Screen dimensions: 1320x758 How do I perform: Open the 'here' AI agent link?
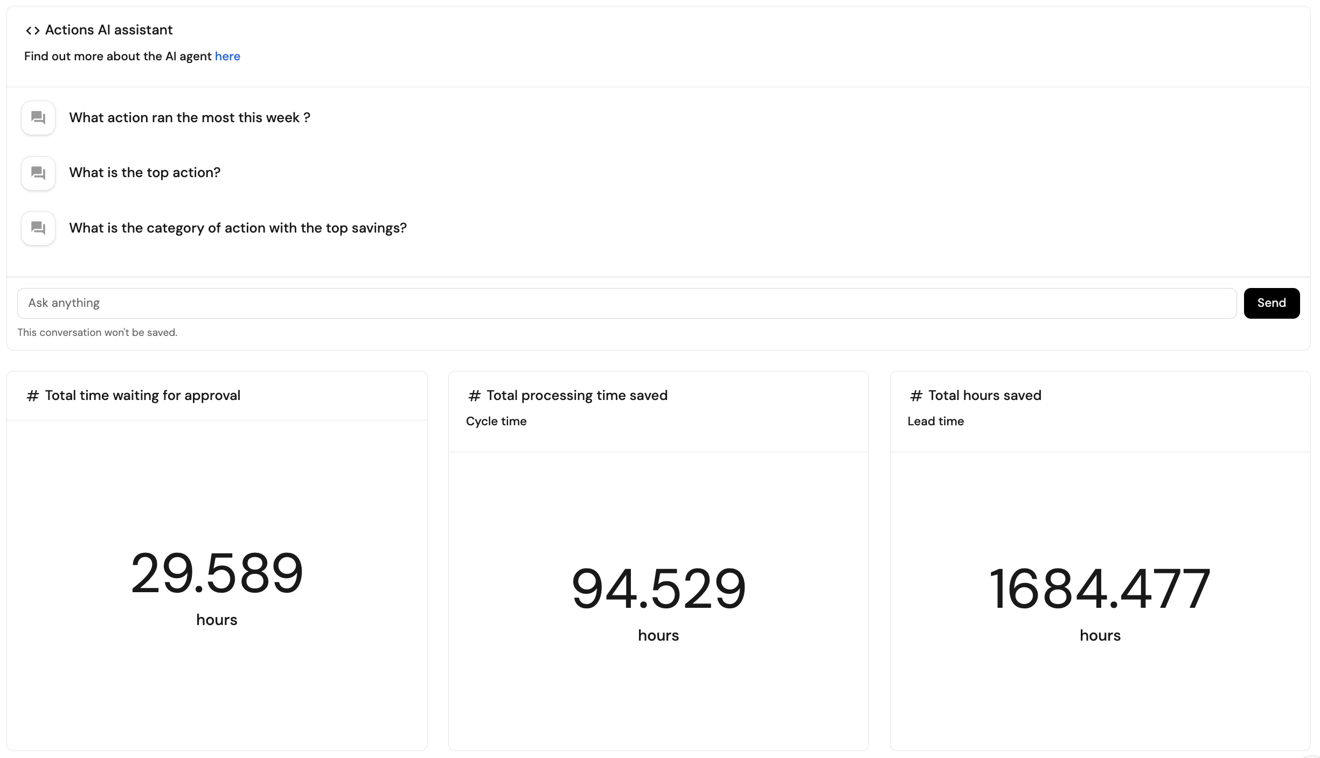(227, 57)
